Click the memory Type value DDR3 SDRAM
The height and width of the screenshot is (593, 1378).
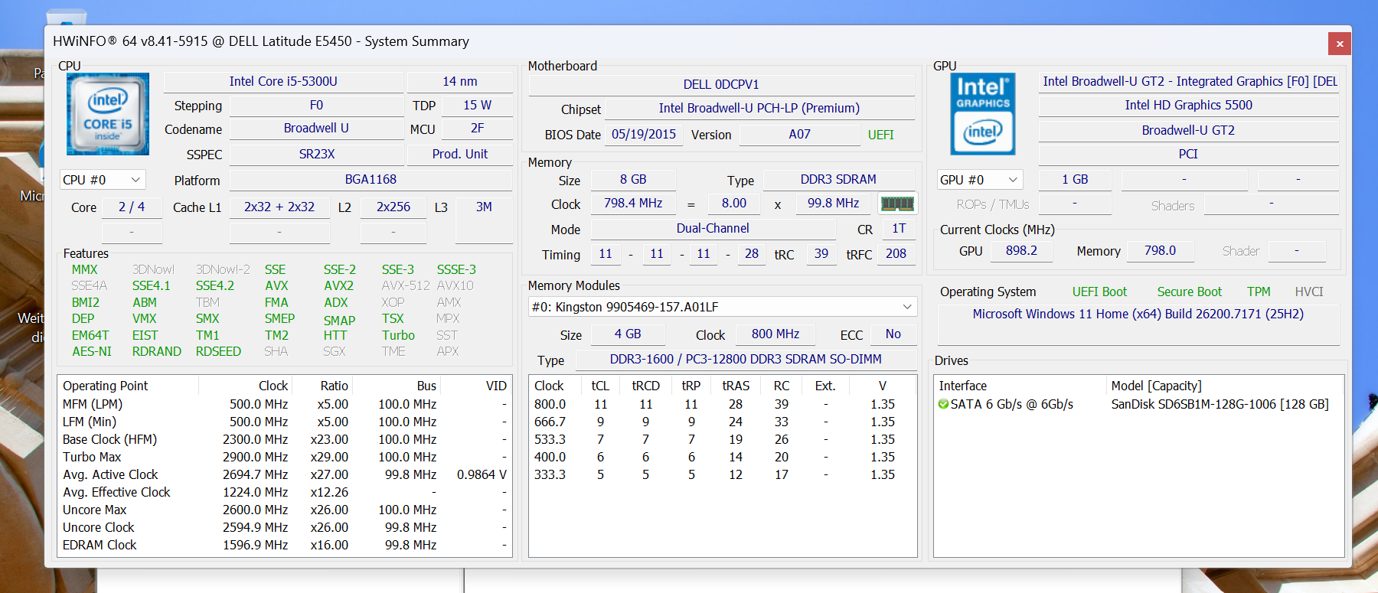[838, 180]
